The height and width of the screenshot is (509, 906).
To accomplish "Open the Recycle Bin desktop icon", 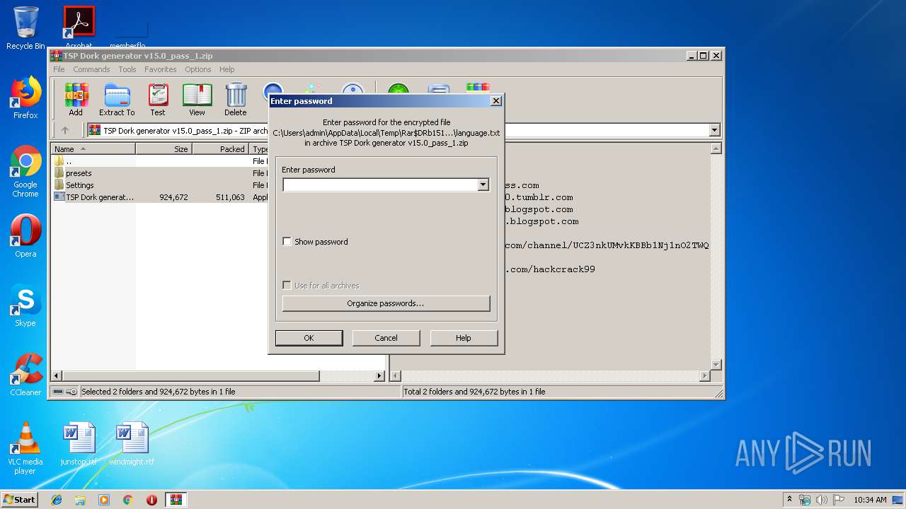I will click(25, 28).
